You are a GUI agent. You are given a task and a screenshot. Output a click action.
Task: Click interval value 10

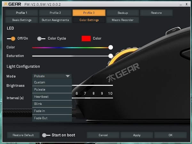[x=110, y=93]
